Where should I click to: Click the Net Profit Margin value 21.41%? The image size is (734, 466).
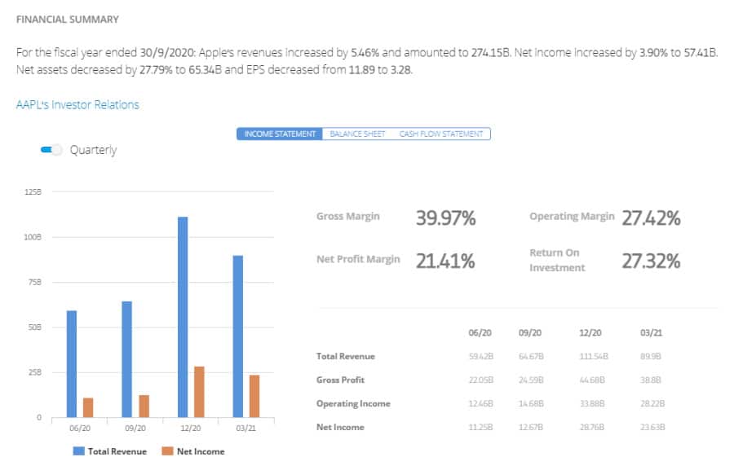click(x=445, y=261)
